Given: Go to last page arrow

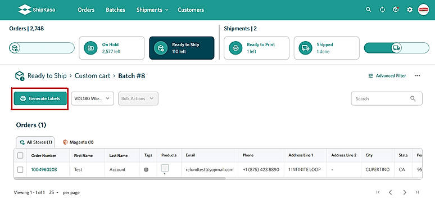Looking at the screenshot, I should point(417,192).
